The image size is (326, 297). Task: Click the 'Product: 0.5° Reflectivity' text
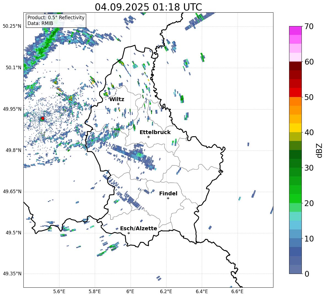point(56,18)
